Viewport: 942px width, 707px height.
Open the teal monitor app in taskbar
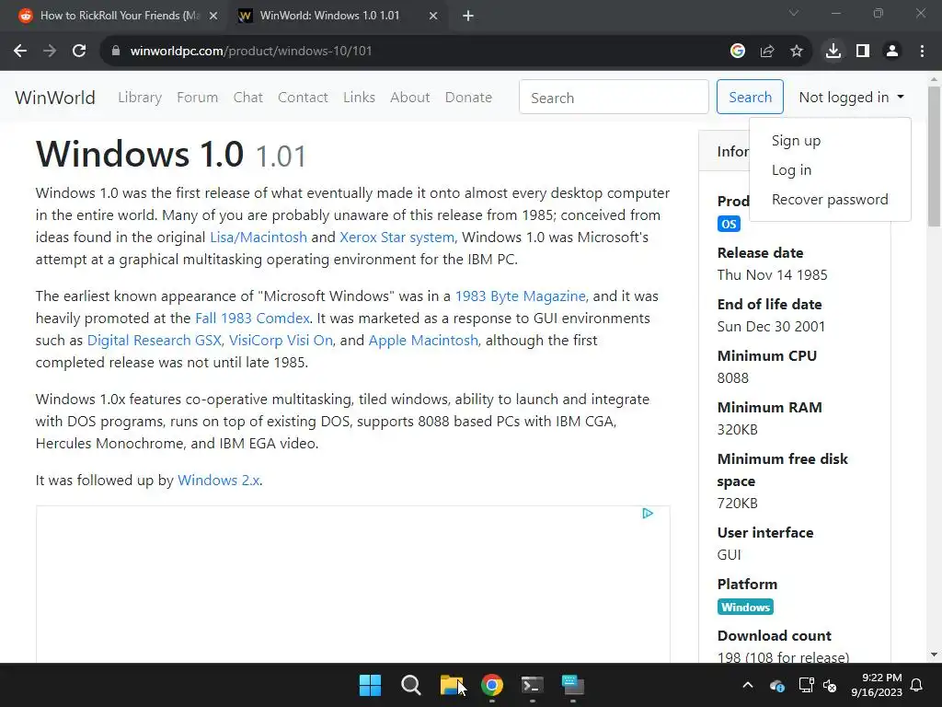[573, 685]
